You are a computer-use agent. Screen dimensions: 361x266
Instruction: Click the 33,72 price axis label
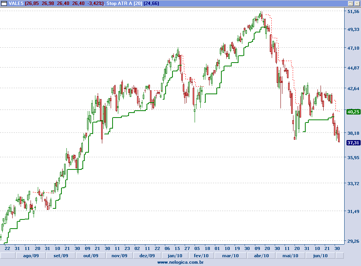click(353, 184)
